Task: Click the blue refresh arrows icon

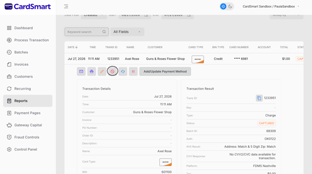Action: point(123,71)
